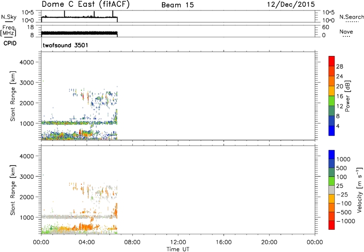Select the '60' tick on the Nave axis
The width and height of the screenshot is (364, 252).
click(x=325, y=27)
